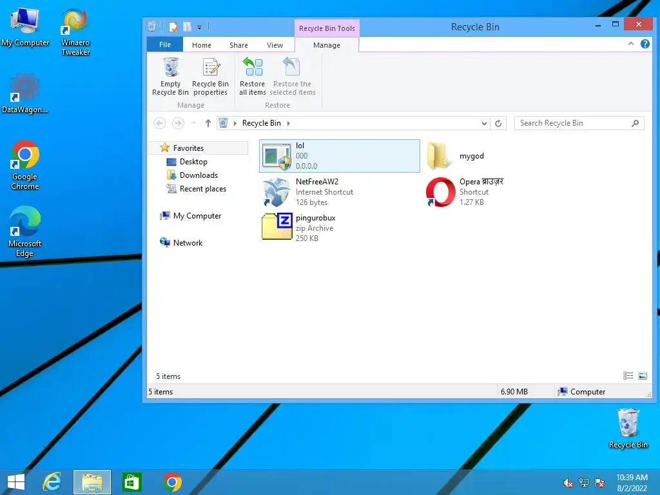Screen dimensions: 660x495
Task: Select the mygod folder icon
Action: click(438, 156)
